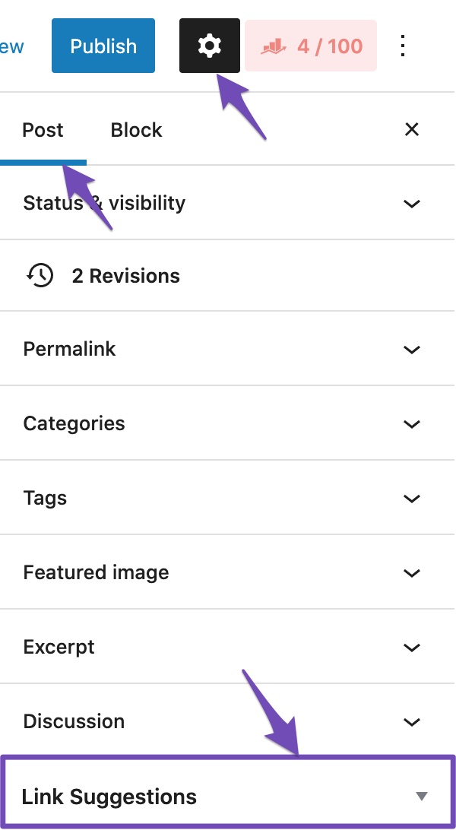Expand the Tags section
The image size is (456, 830).
(228, 498)
